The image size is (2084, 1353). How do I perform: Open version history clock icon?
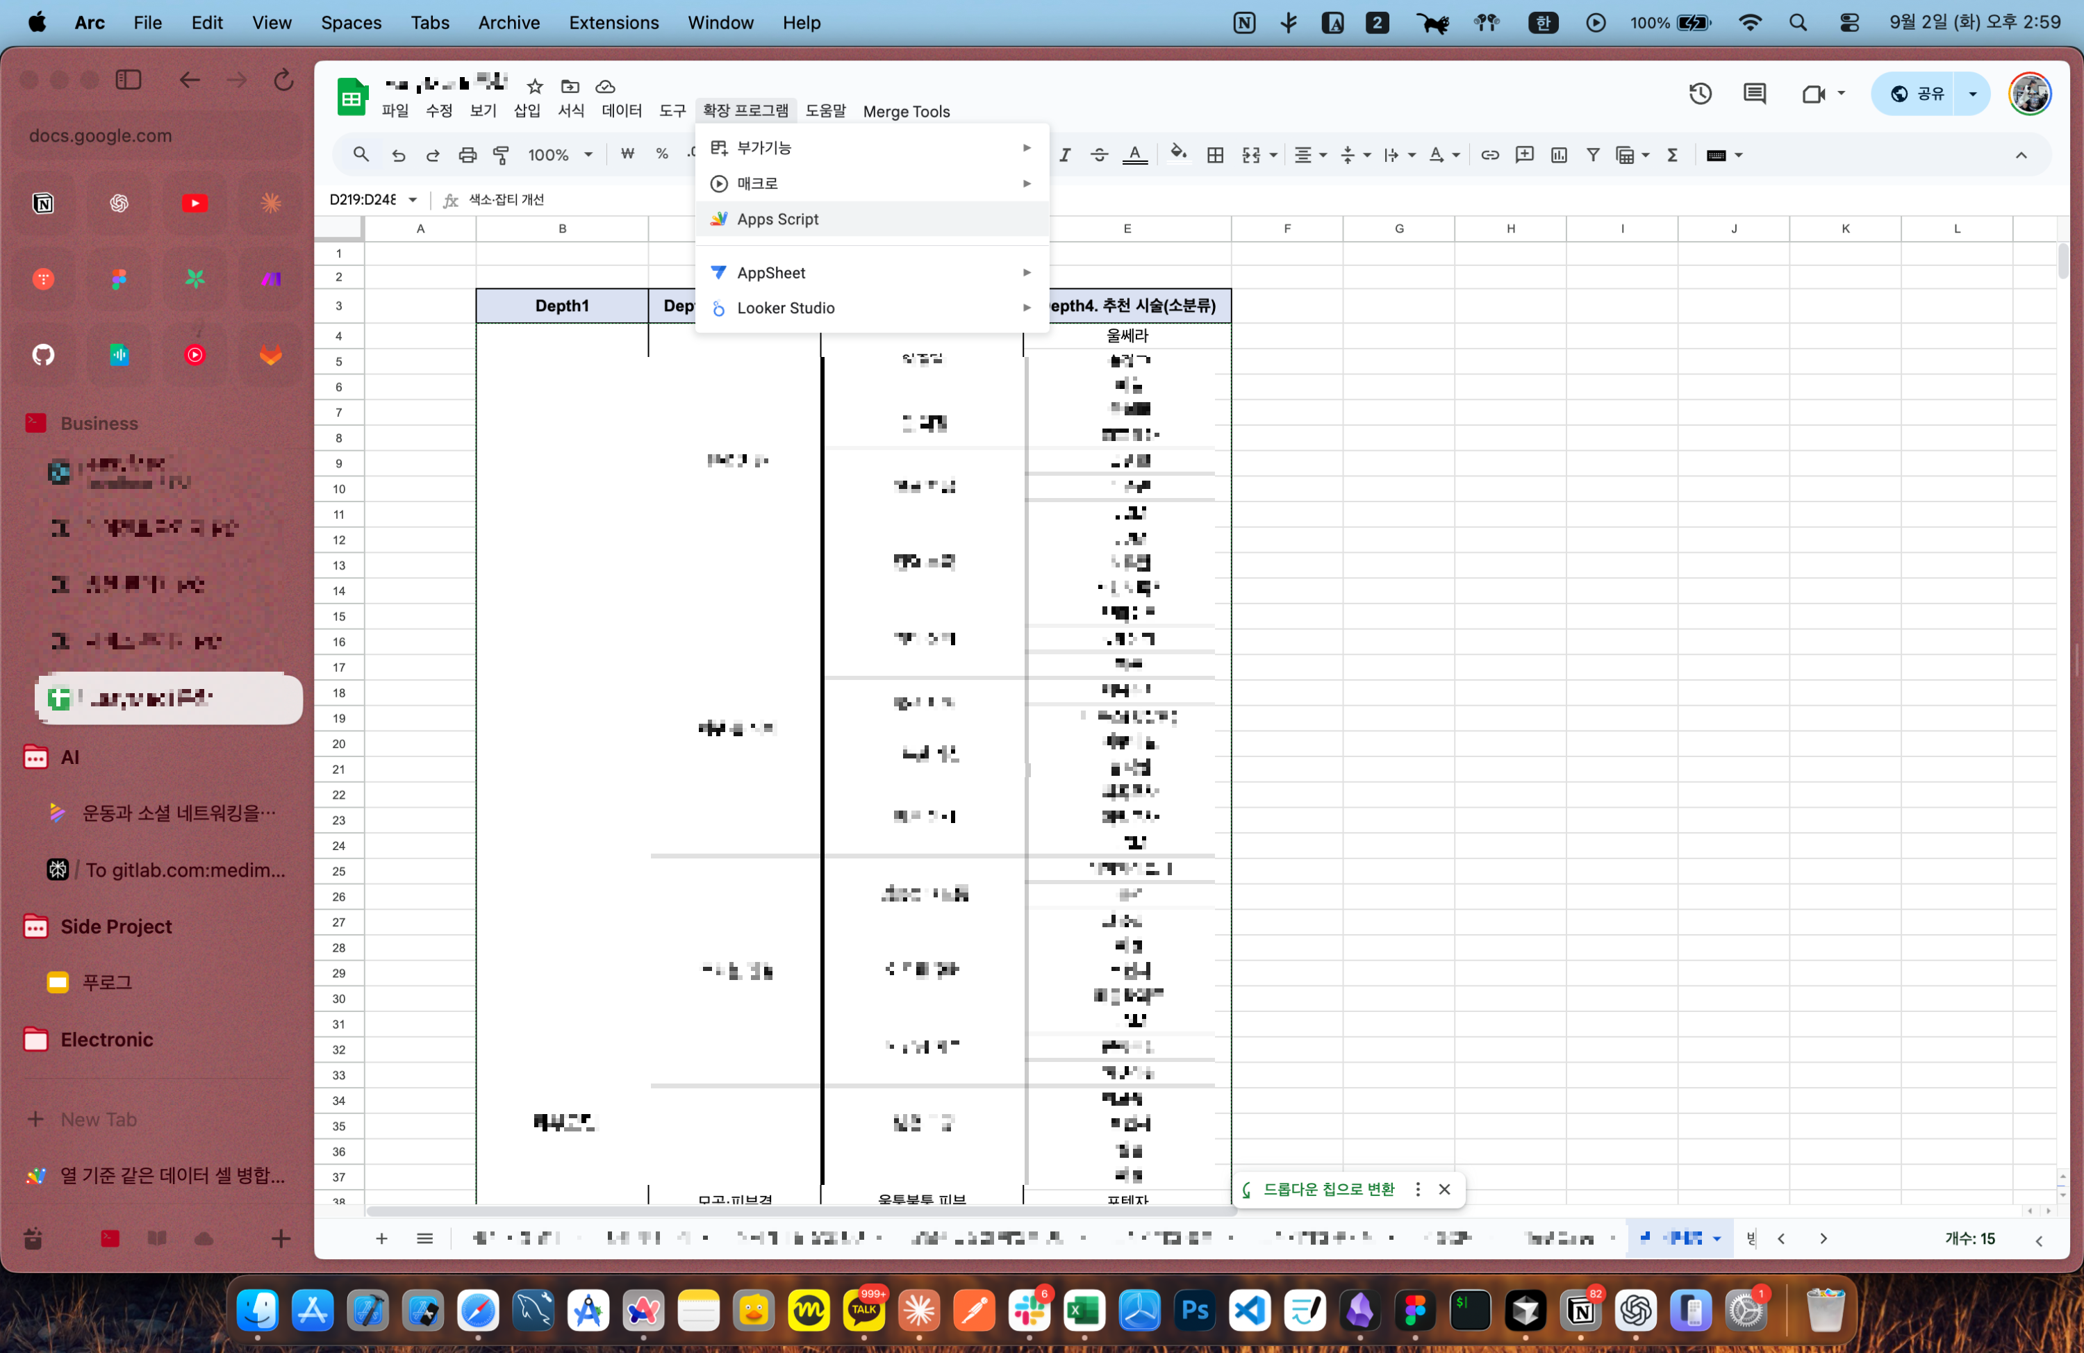1700,94
